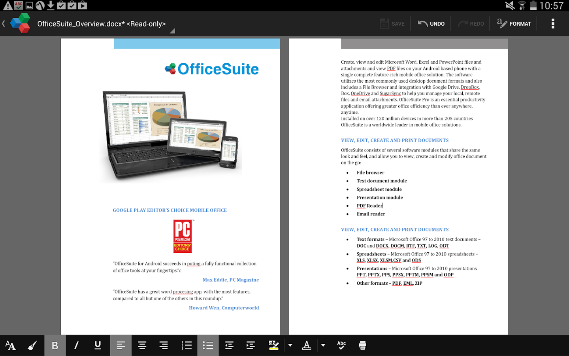Open the overflow menu with three dots
Screen dimensions: 569x356
click(x=553, y=23)
